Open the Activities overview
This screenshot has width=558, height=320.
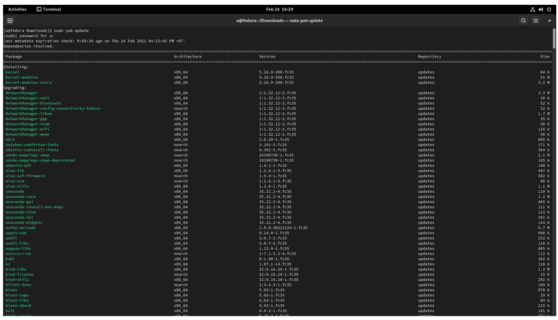pos(17,9)
